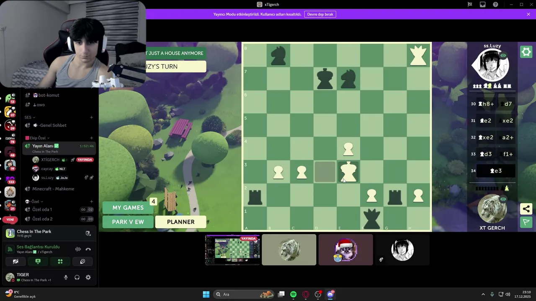
Task: Select the white queen on h8
Action: tap(418, 55)
